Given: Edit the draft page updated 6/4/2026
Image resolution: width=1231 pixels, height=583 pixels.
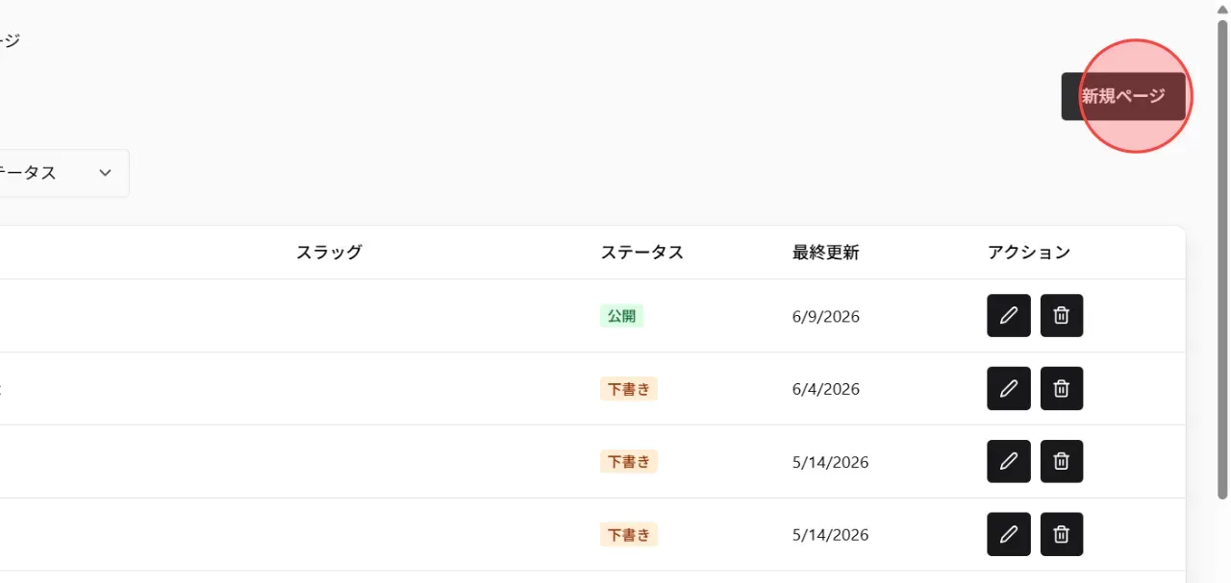Looking at the screenshot, I should pos(1009,388).
